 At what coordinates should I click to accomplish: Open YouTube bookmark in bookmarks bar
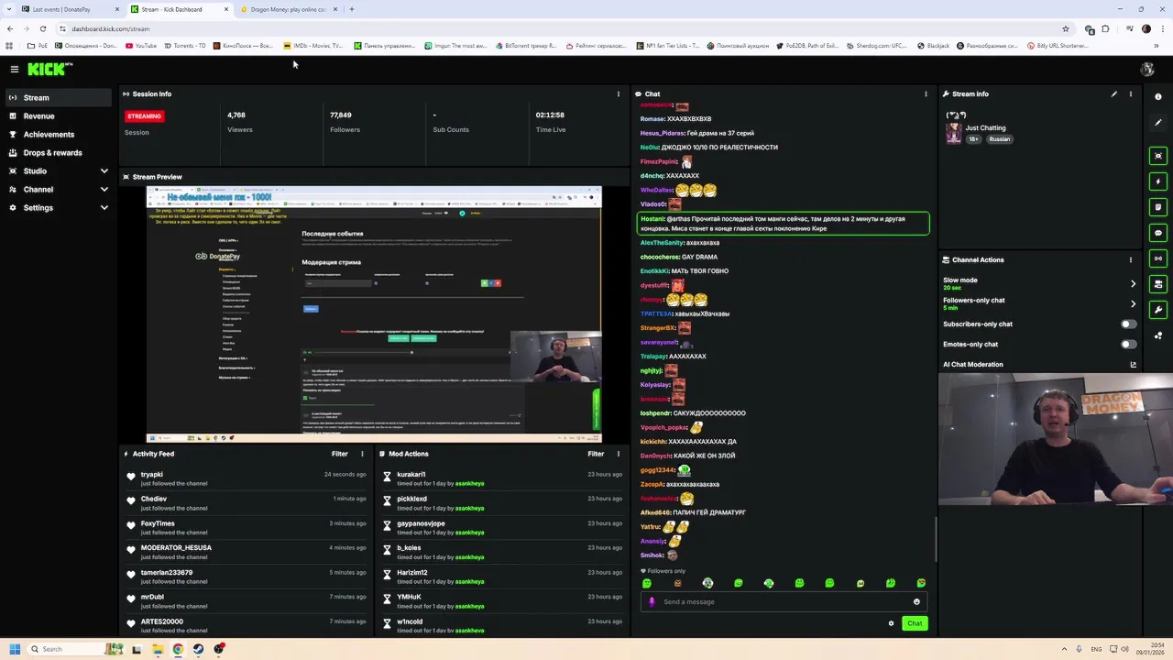click(141, 46)
